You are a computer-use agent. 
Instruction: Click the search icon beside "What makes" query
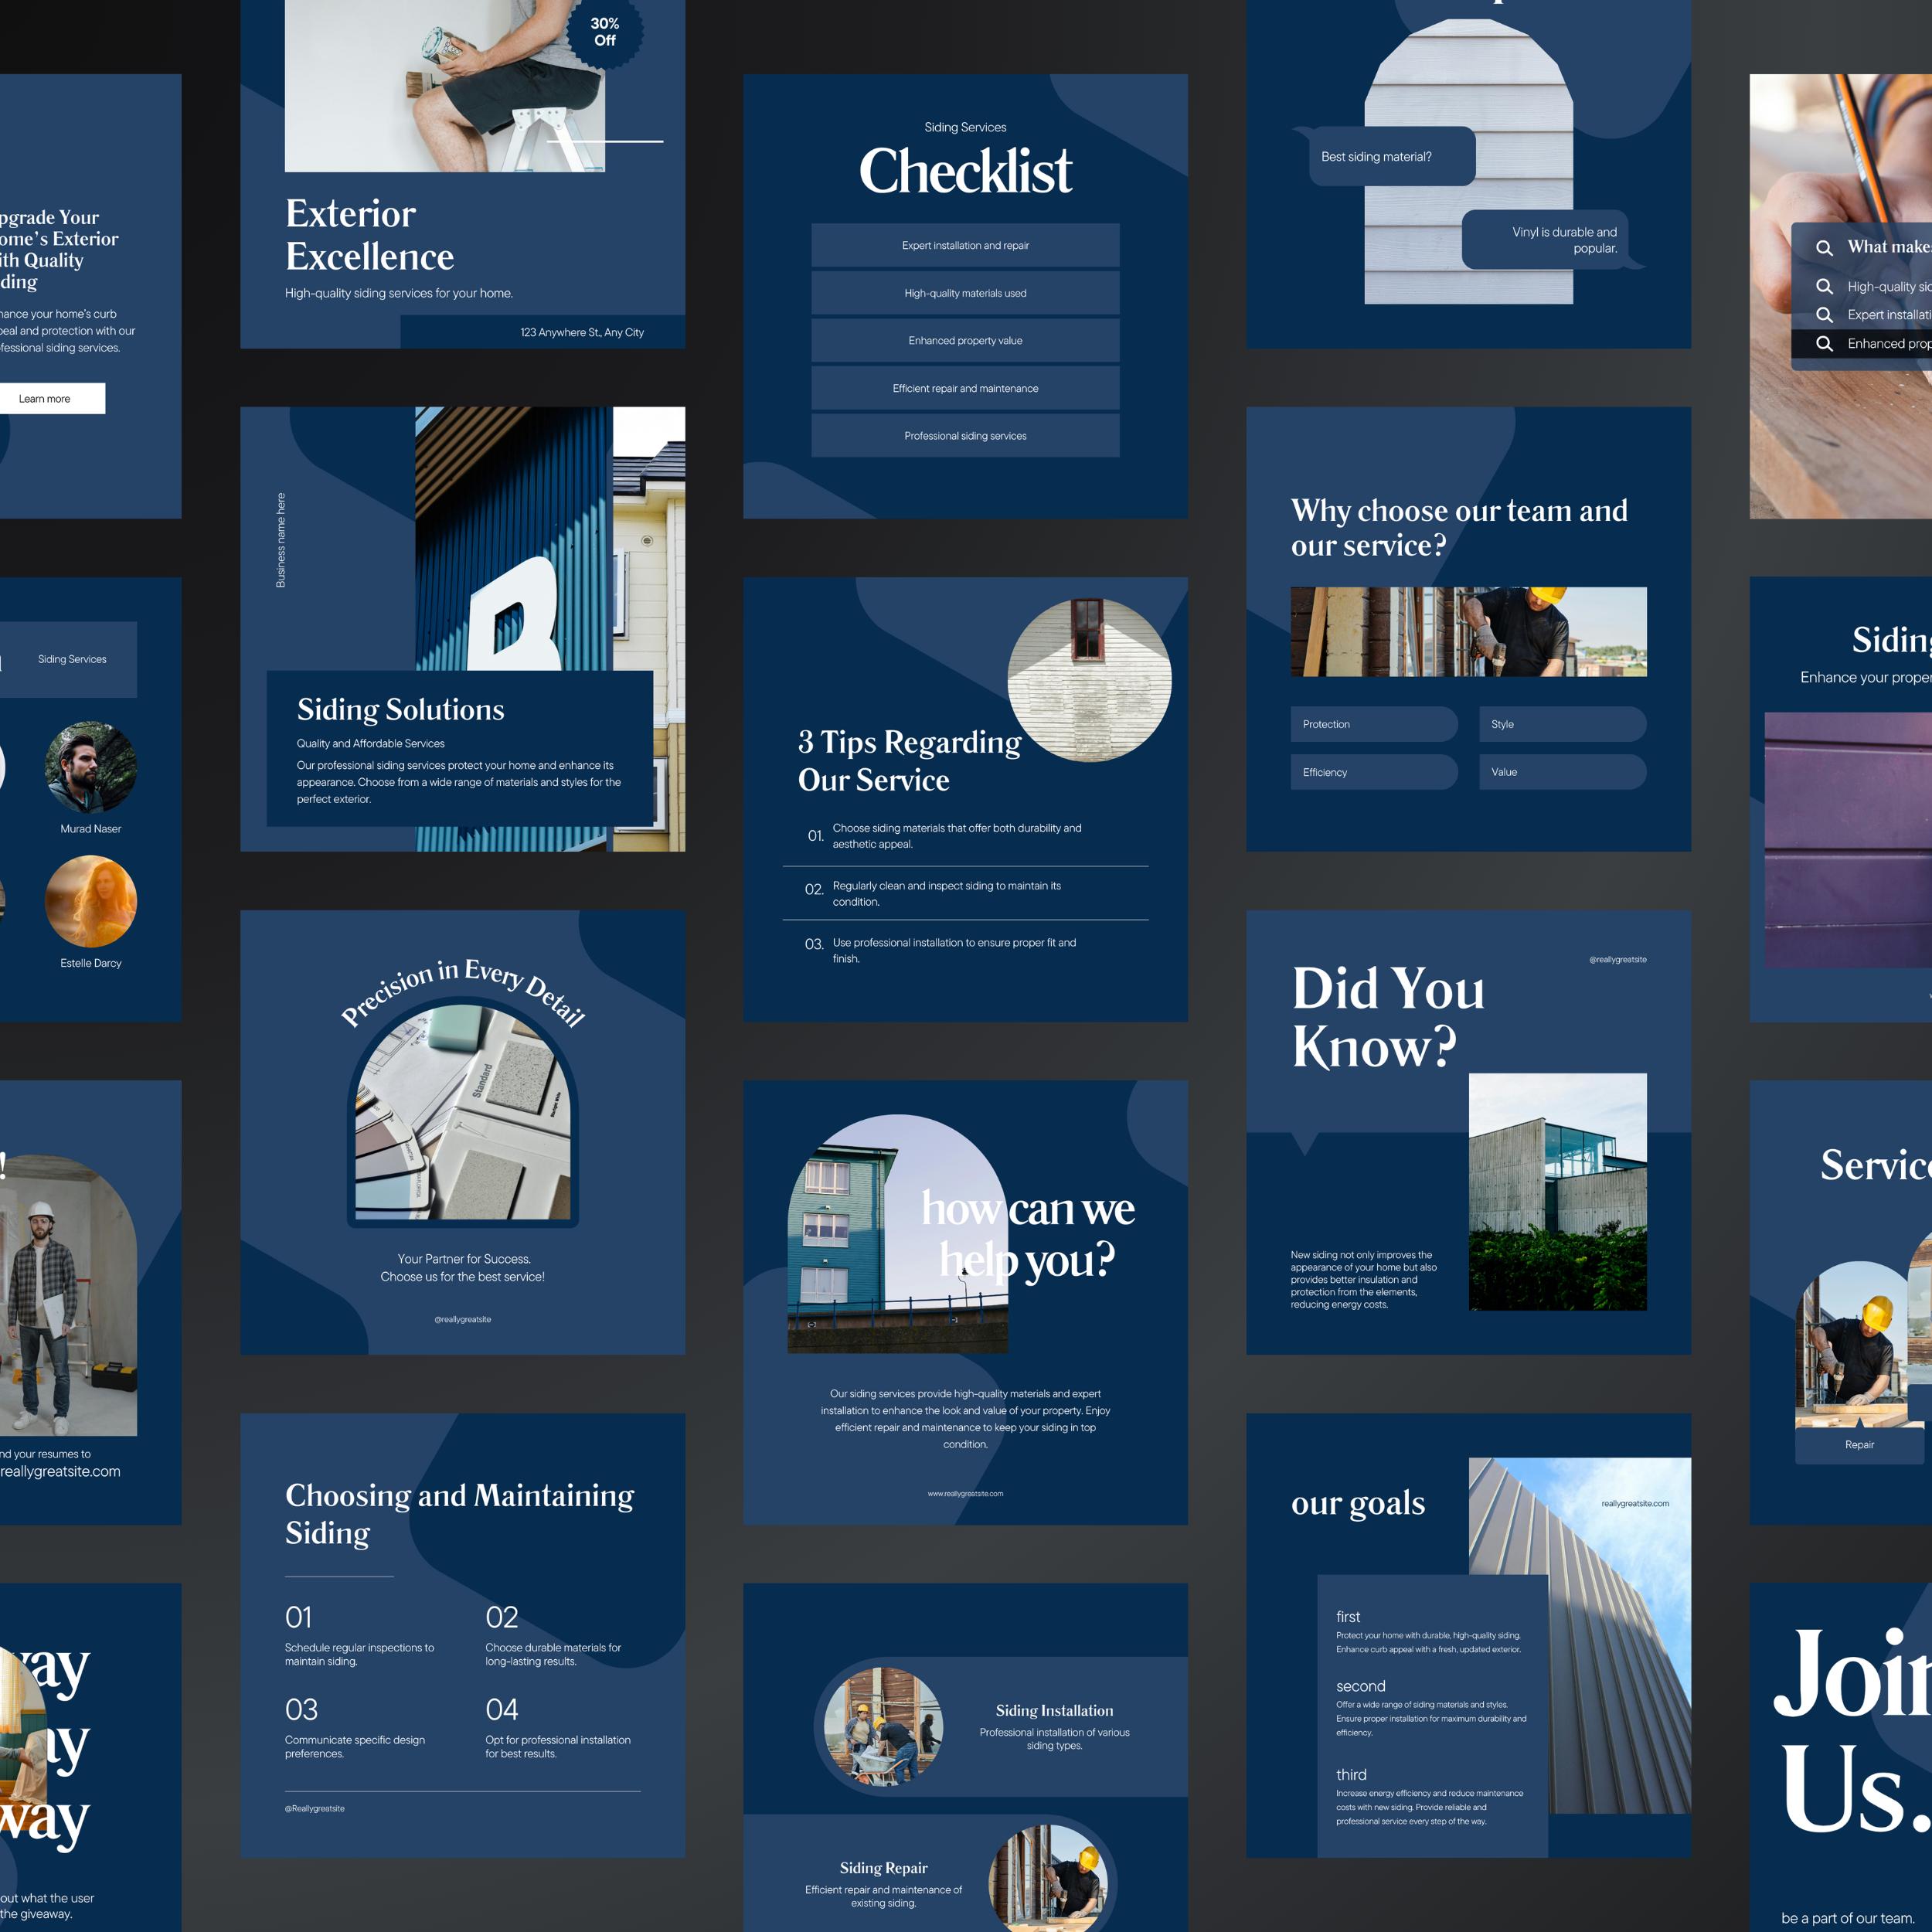click(1827, 248)
